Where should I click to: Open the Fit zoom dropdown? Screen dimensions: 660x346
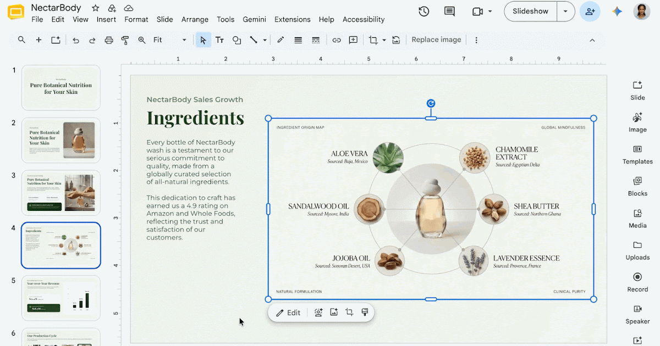point(170,40)
